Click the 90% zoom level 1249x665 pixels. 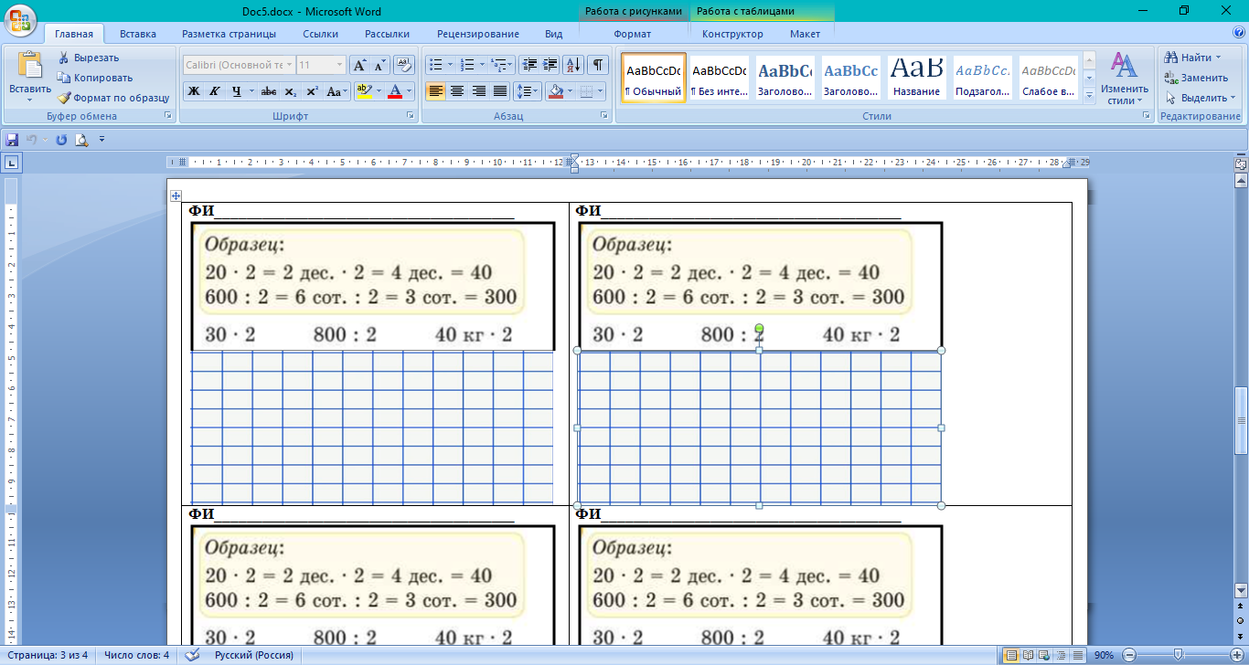pyautogui.click(x=1105, y=655)
